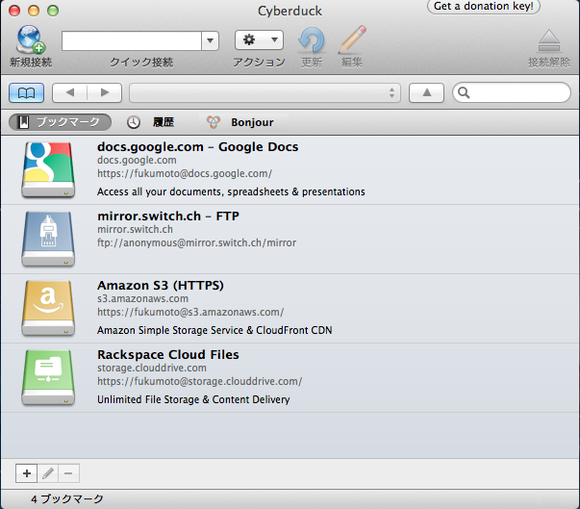Click URL https://fukumoto@s3.amazonaws.com/
The width and height of the screenshot is (580, 509).
(x=190, y=312)
